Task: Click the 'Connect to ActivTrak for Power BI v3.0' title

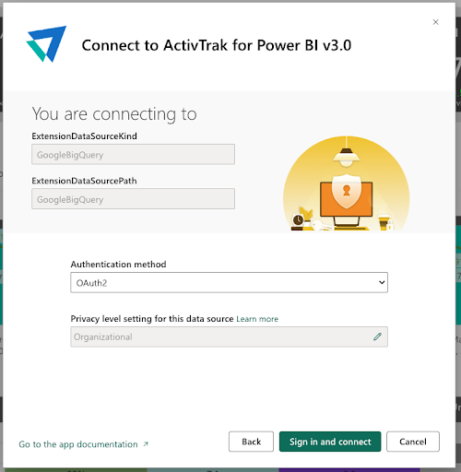Action: pyautogui.click(x=217, y=45)
